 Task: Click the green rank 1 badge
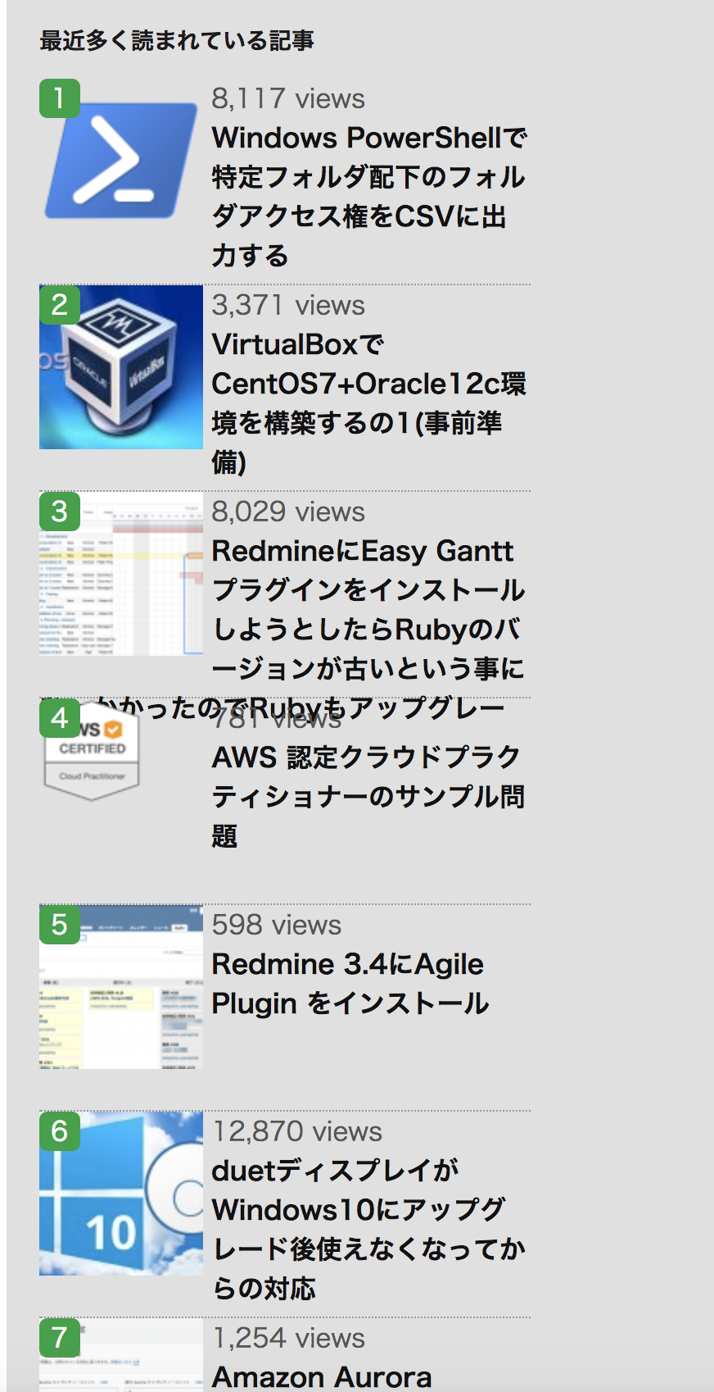60,98
